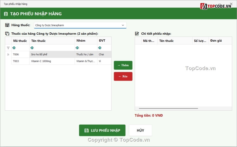The image size is (237, 147).
Task: Select the Vitamin & Thực... group cell
Action: (86, 61)
